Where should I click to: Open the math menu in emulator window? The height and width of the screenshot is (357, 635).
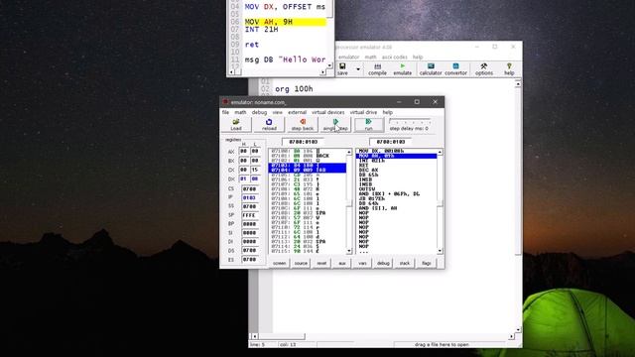coord(240,112)
